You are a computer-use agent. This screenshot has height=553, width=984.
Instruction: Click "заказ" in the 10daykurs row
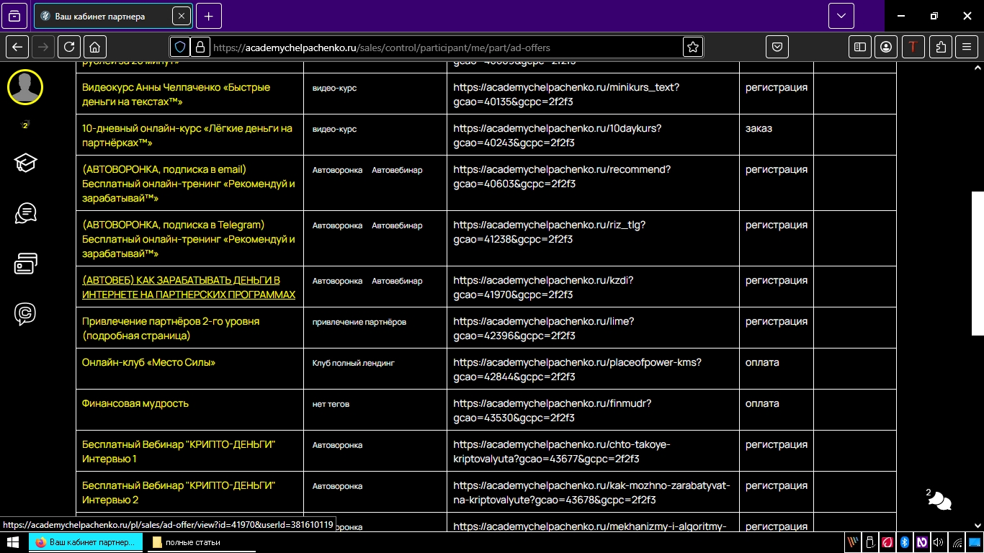pyautogui.click(x=759, y=128)
